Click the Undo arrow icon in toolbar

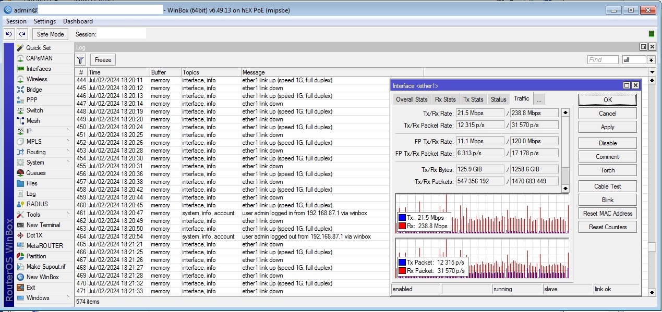click(x=9, y=34)
